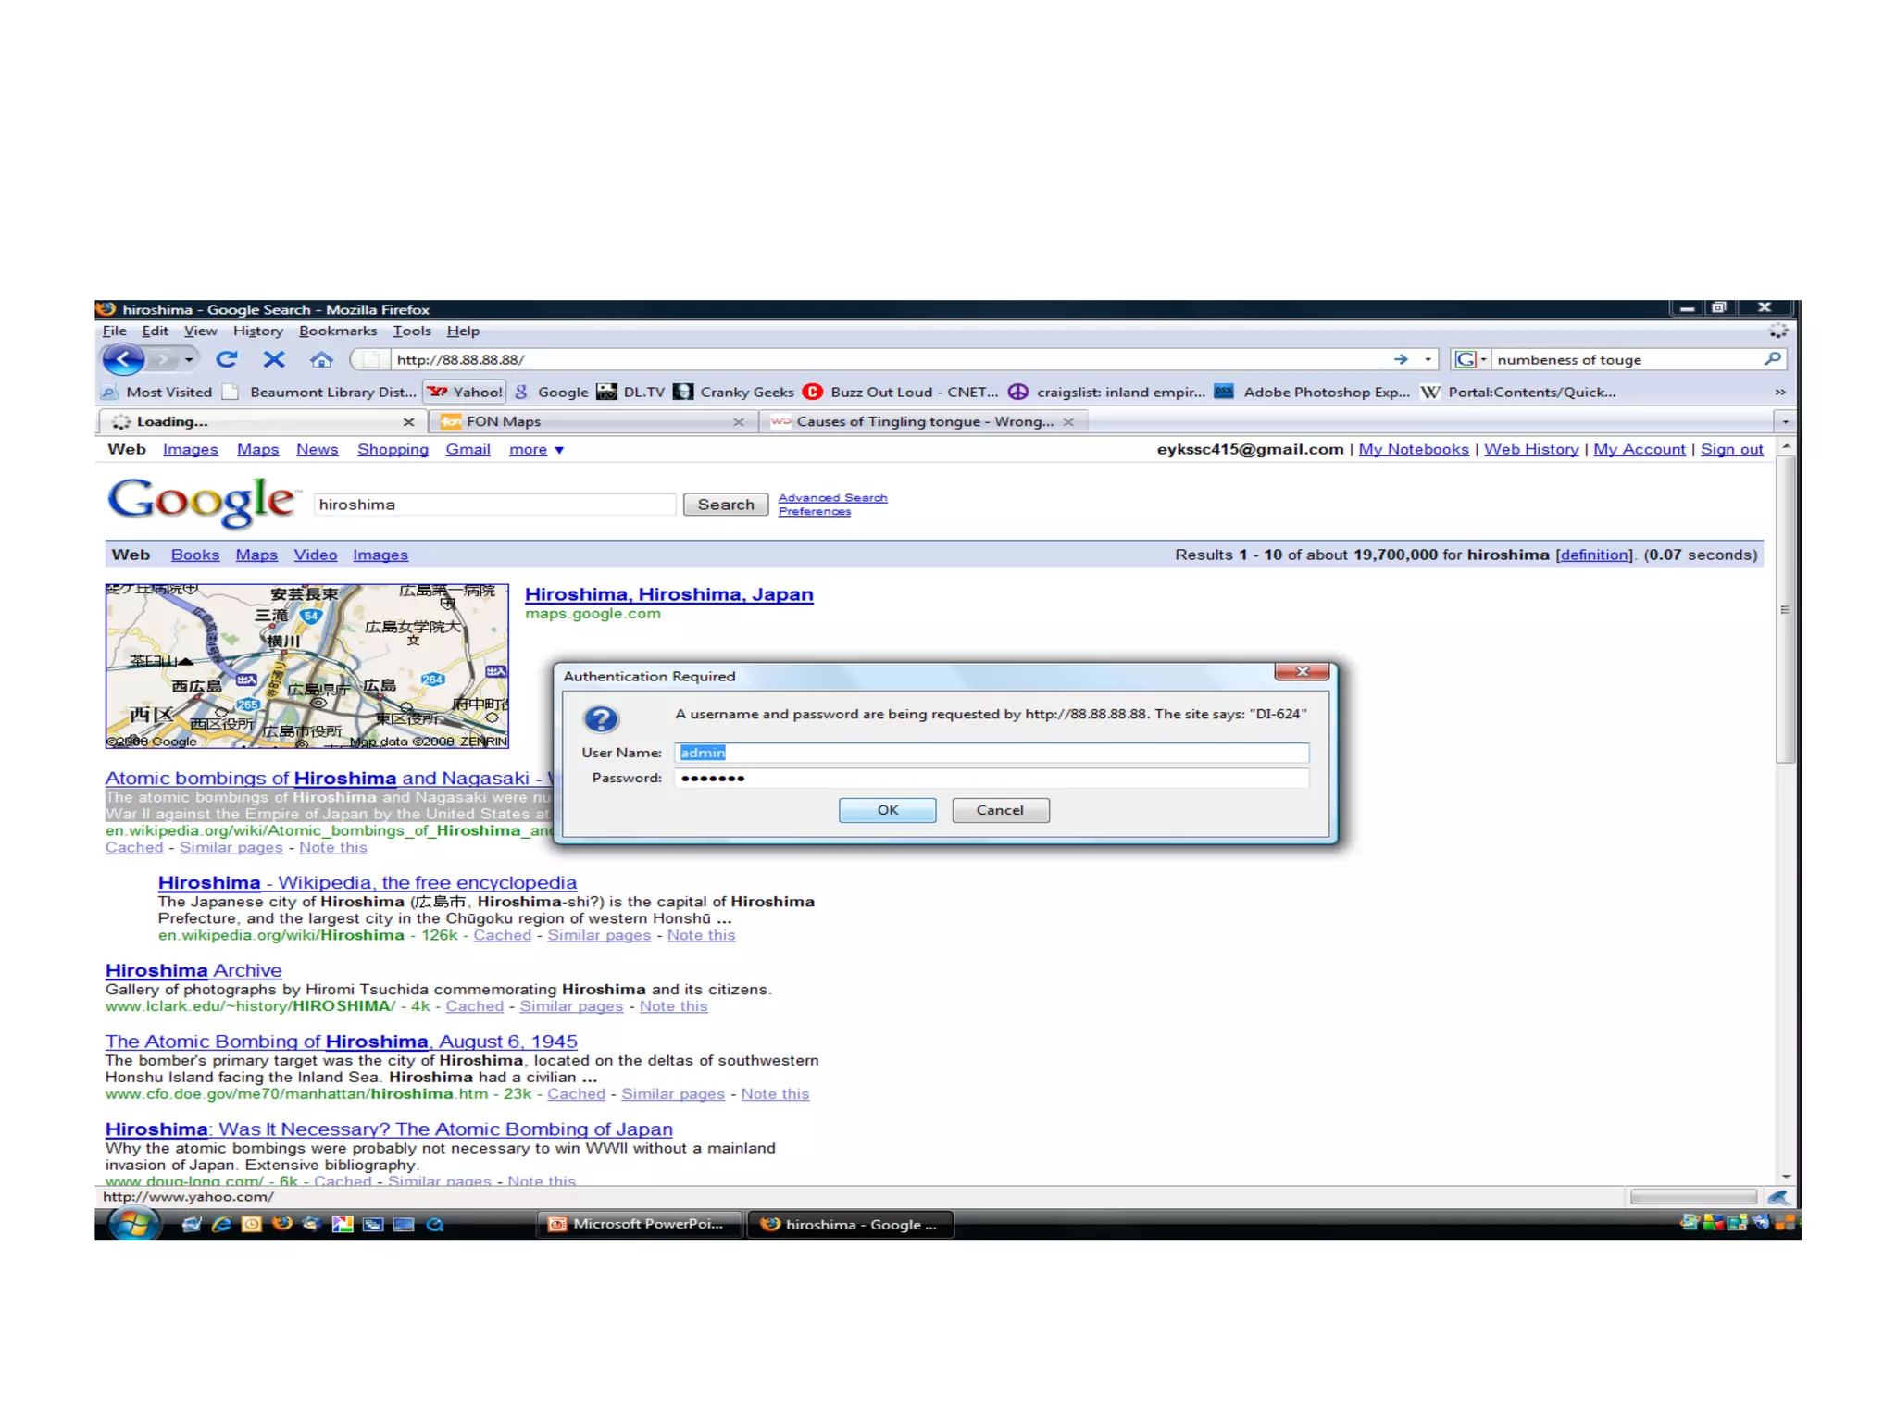Switch to Microsoft PowerPoint taskbar button
Screen dimensions: 1896x1422
(x=641, y=1224)
